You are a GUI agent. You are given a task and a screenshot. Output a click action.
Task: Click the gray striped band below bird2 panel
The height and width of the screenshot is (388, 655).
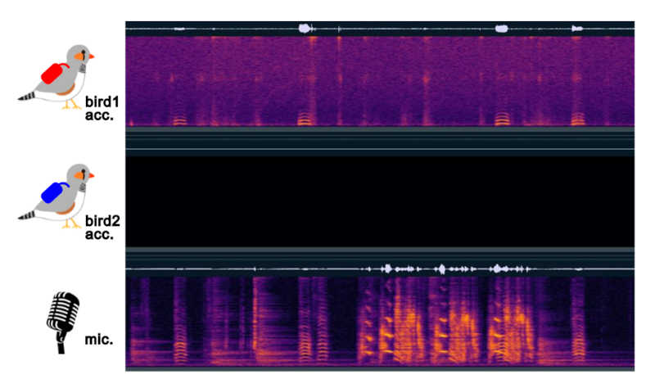[x=379, y=254]
